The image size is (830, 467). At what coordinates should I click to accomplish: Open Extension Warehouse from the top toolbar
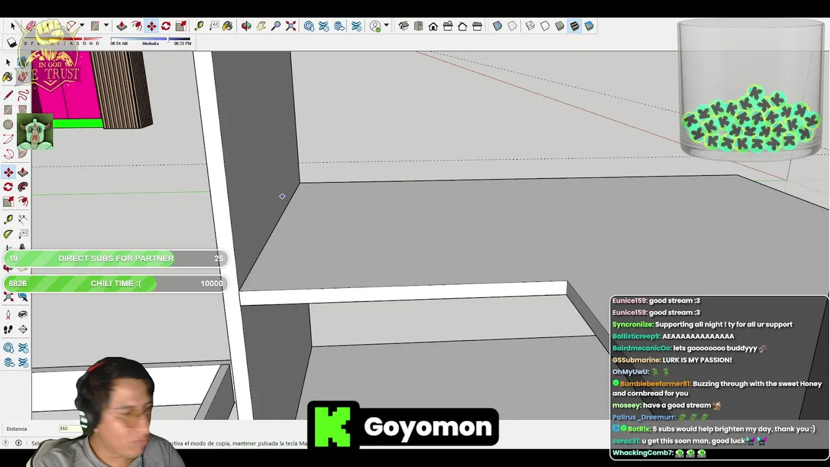(323, 26)
